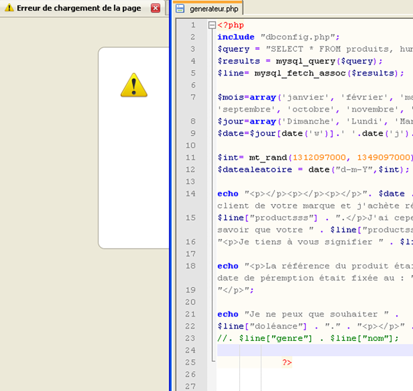Click the '$jour' variable at the start of line 8
The image size is (413, 391).
pos(231,121)
